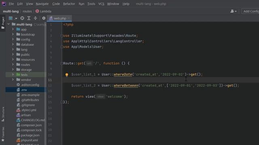Expand the app folder
The image size is (259, 145).
(13, 29)
